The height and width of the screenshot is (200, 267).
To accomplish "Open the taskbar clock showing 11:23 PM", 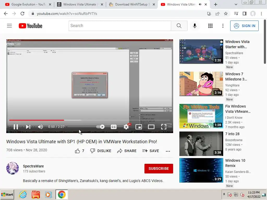I will [254, 194].
